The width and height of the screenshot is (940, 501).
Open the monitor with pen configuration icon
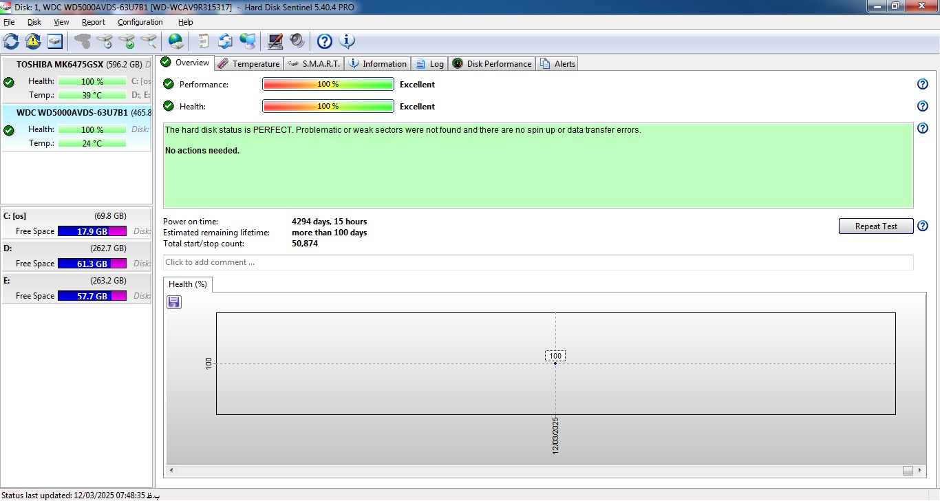[x=275, y=41]
